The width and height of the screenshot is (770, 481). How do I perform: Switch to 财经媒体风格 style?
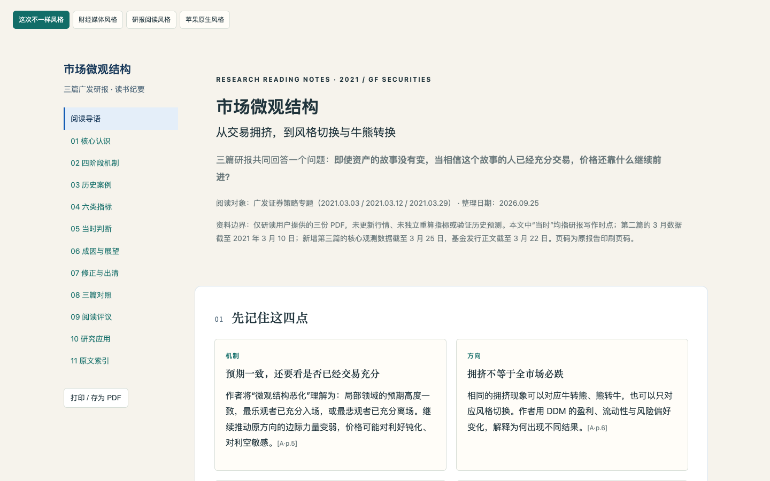98,20
